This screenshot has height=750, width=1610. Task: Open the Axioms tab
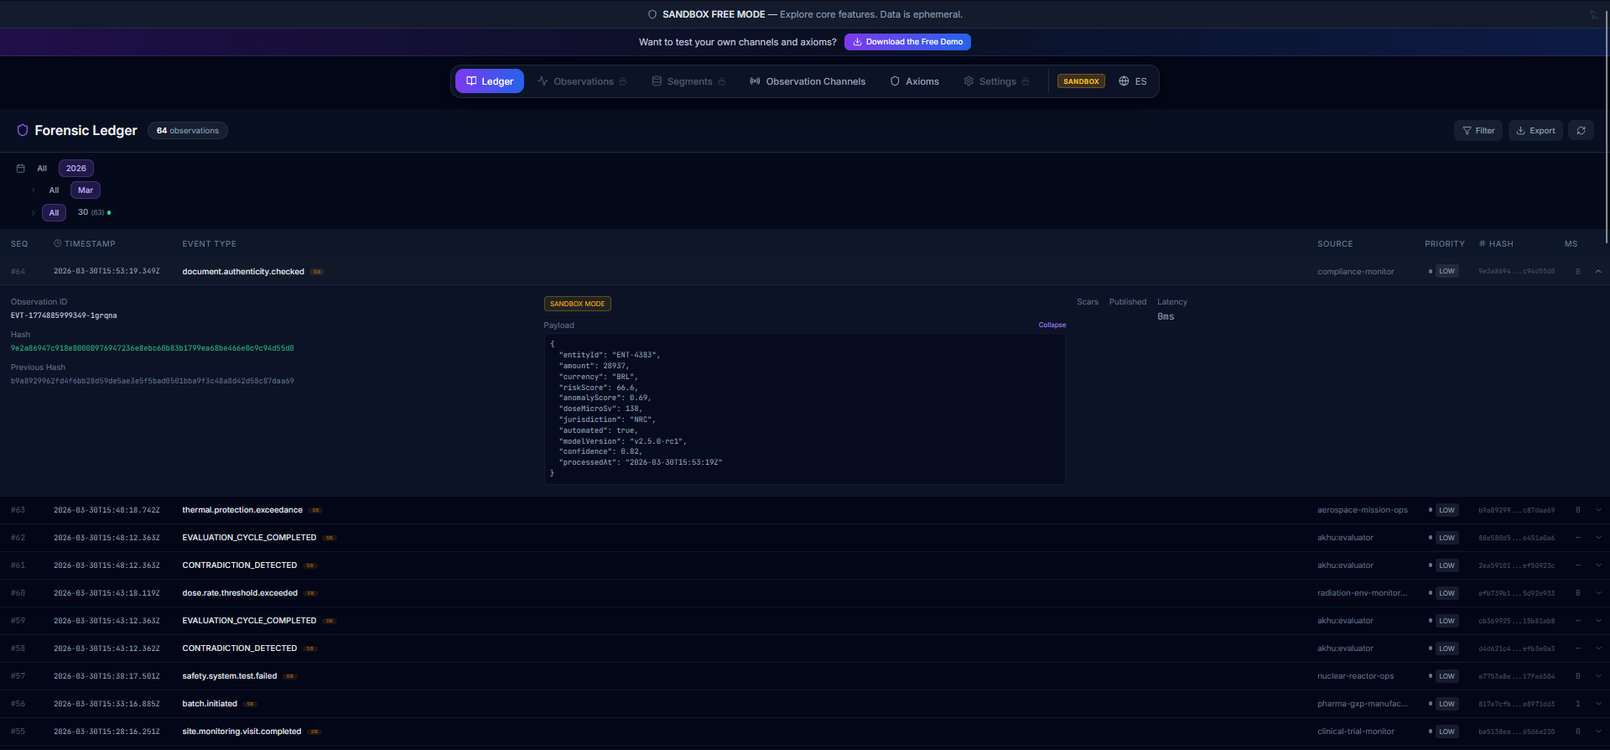click(x=914, y=81)
